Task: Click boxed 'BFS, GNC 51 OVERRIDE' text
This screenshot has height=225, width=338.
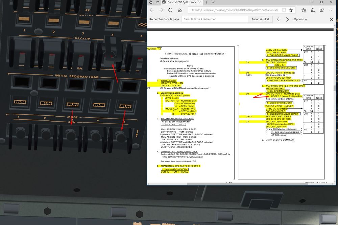Action: point(286,132)
